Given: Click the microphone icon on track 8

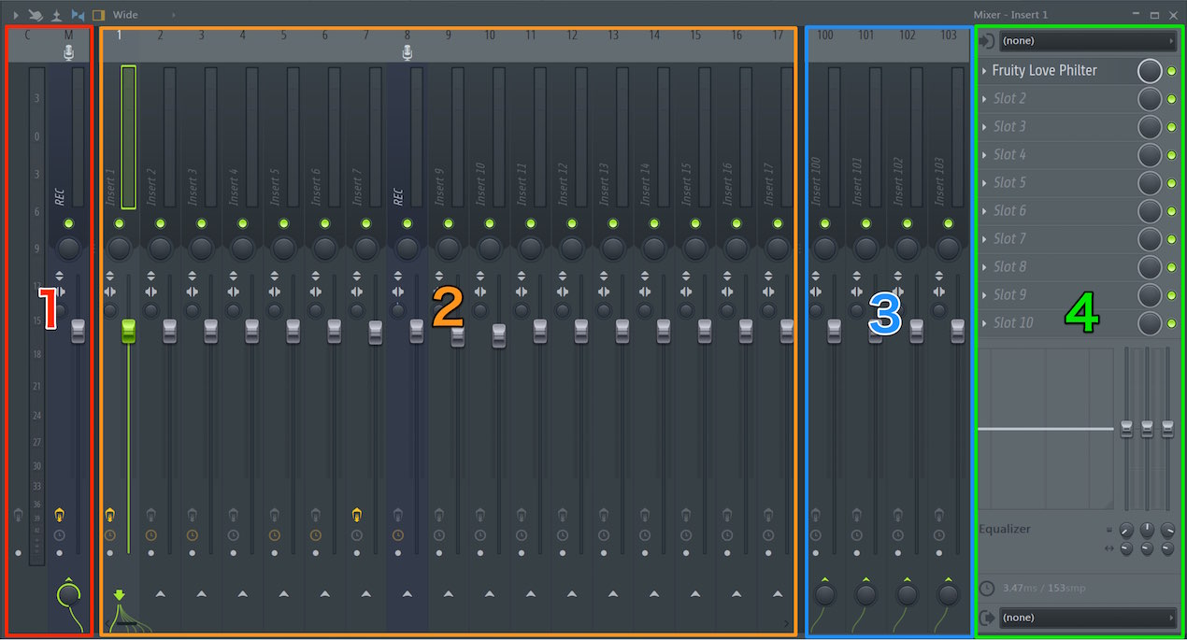Looking at the screenshot, I should click(x=407, y=53).
